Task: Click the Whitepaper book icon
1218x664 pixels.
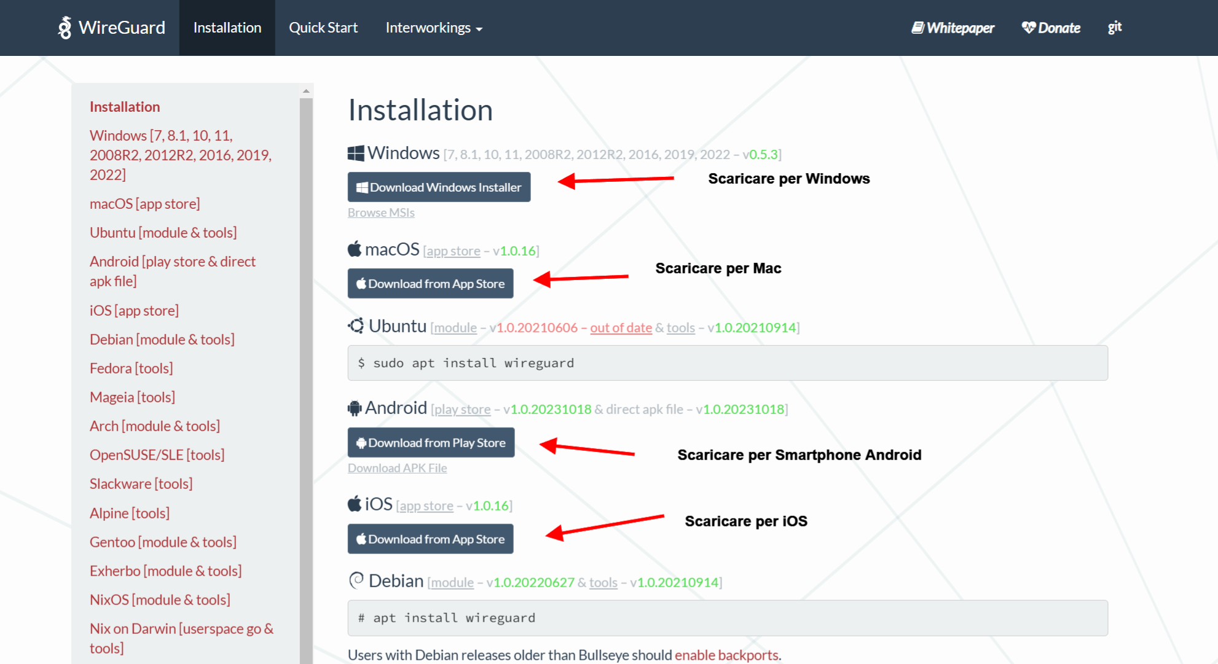Action: (917, 28)
